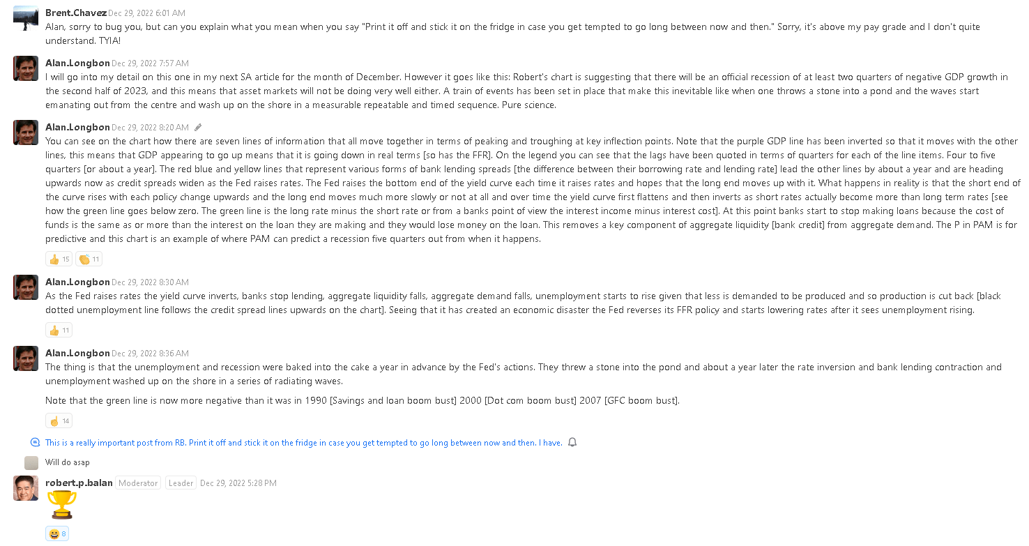1029x546 pixels.
Task: Click the pencil edit icon on the 8:20 AM message
Action: pos(198,128)
